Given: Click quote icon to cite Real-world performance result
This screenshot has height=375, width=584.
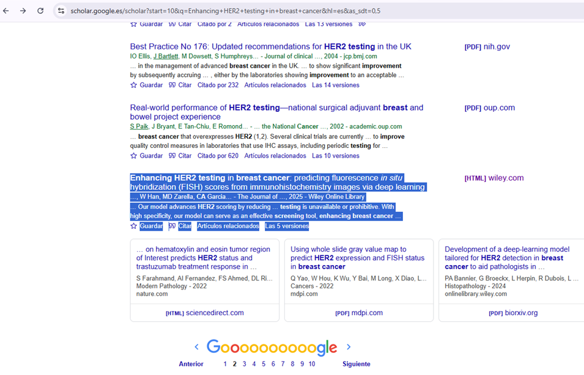Looking at the screenshot, I should 172,156.
